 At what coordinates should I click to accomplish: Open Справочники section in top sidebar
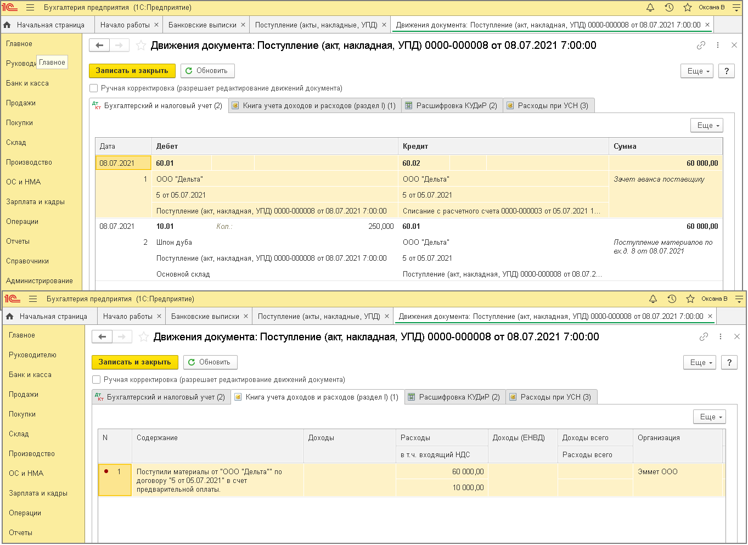pos(27,261)
